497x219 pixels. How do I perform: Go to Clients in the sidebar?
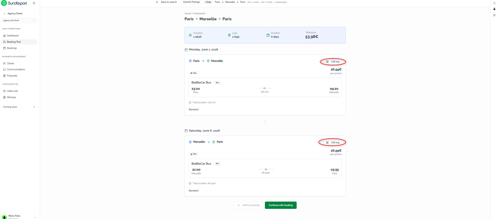coord(19,63)
